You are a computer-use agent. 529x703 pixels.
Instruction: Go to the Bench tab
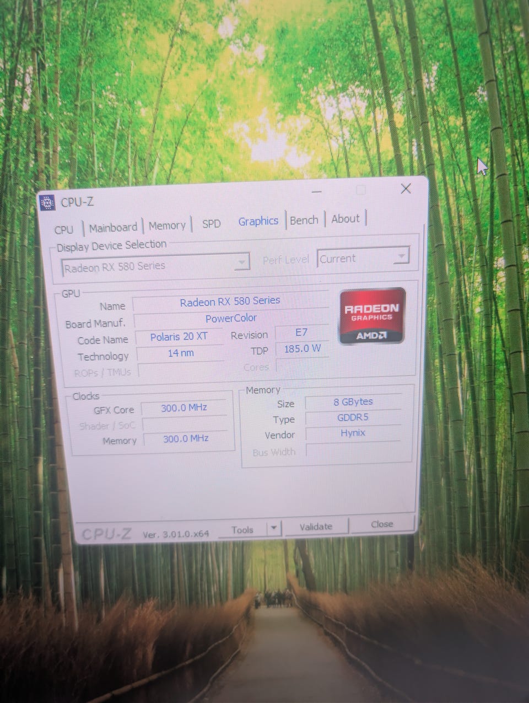[304, 220]
